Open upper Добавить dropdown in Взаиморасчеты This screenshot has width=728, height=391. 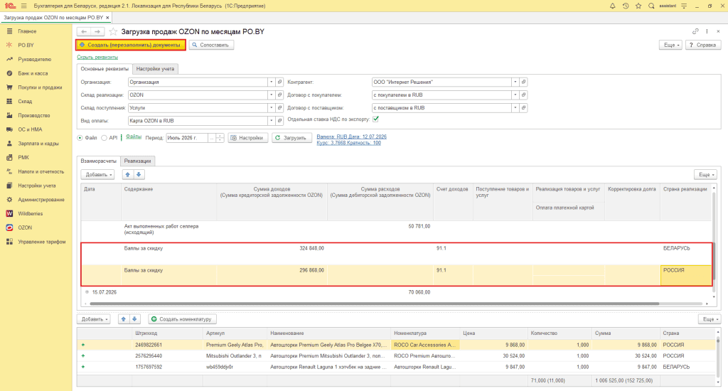[97, 175]
